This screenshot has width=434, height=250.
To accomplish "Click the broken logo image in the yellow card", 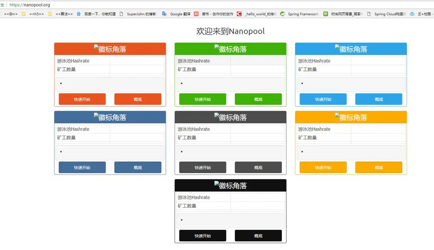I will 351,117.
